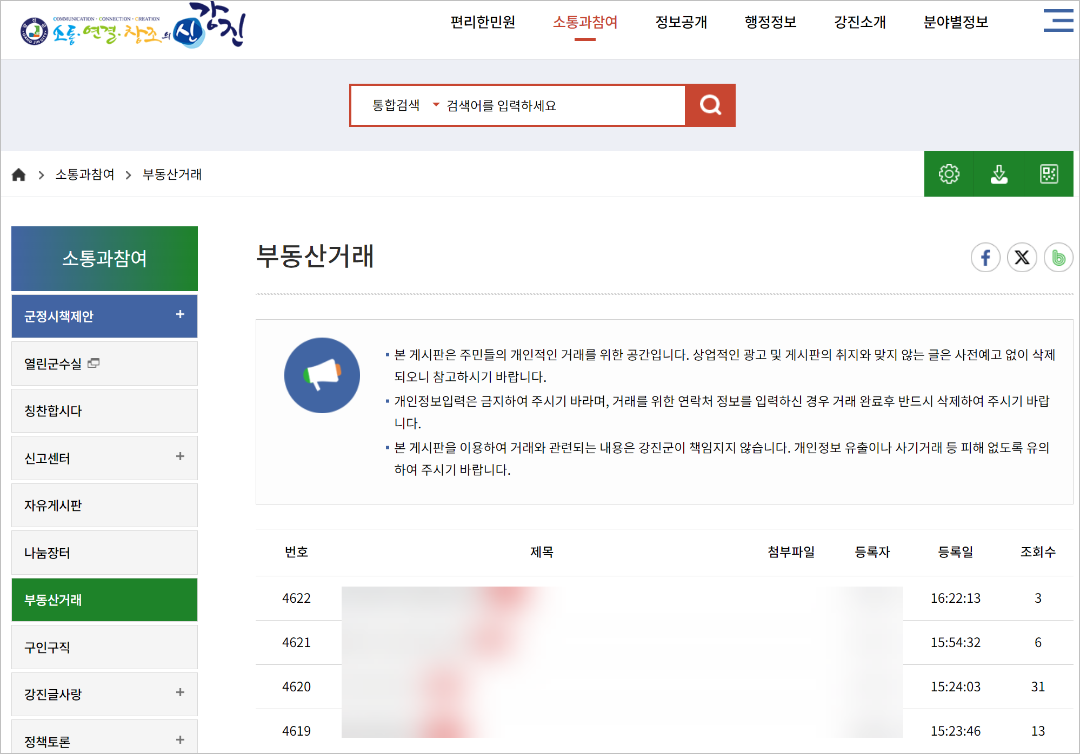Click the home breadcrumb icon
This screenshot has height=754, width=1080.
point(19,174)
